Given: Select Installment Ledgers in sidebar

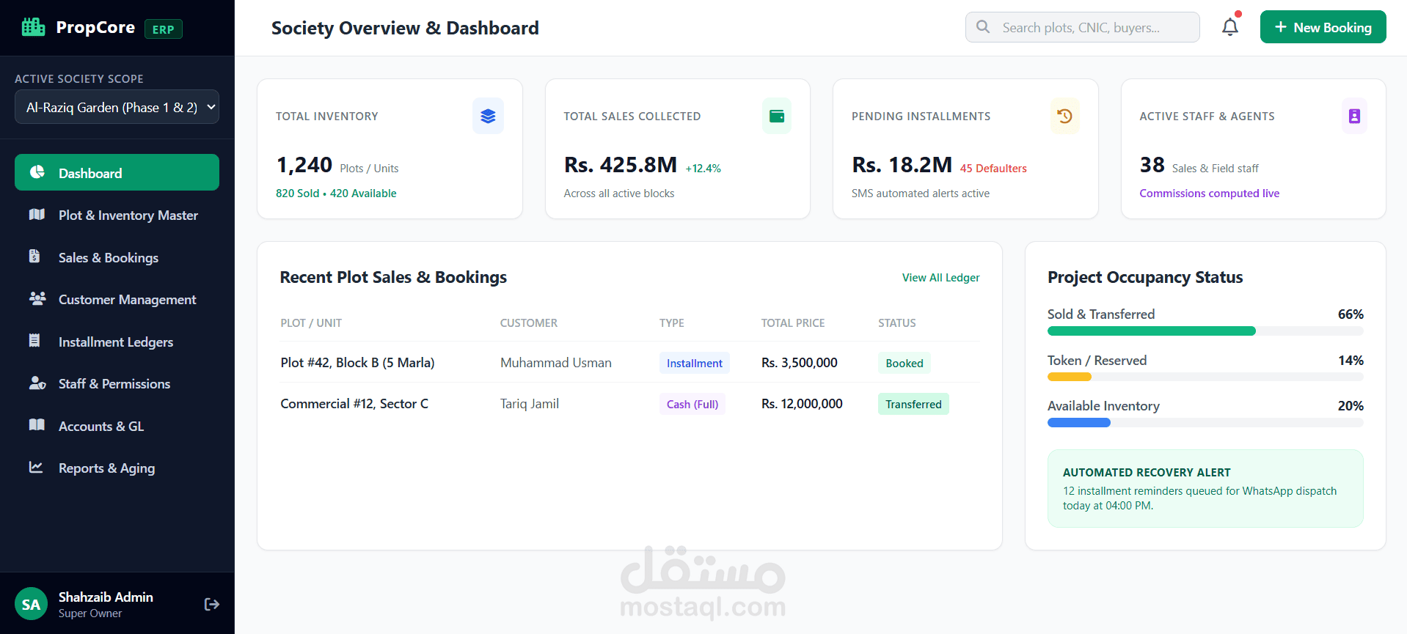Looking at the screenshot, I should click(117, 342).
